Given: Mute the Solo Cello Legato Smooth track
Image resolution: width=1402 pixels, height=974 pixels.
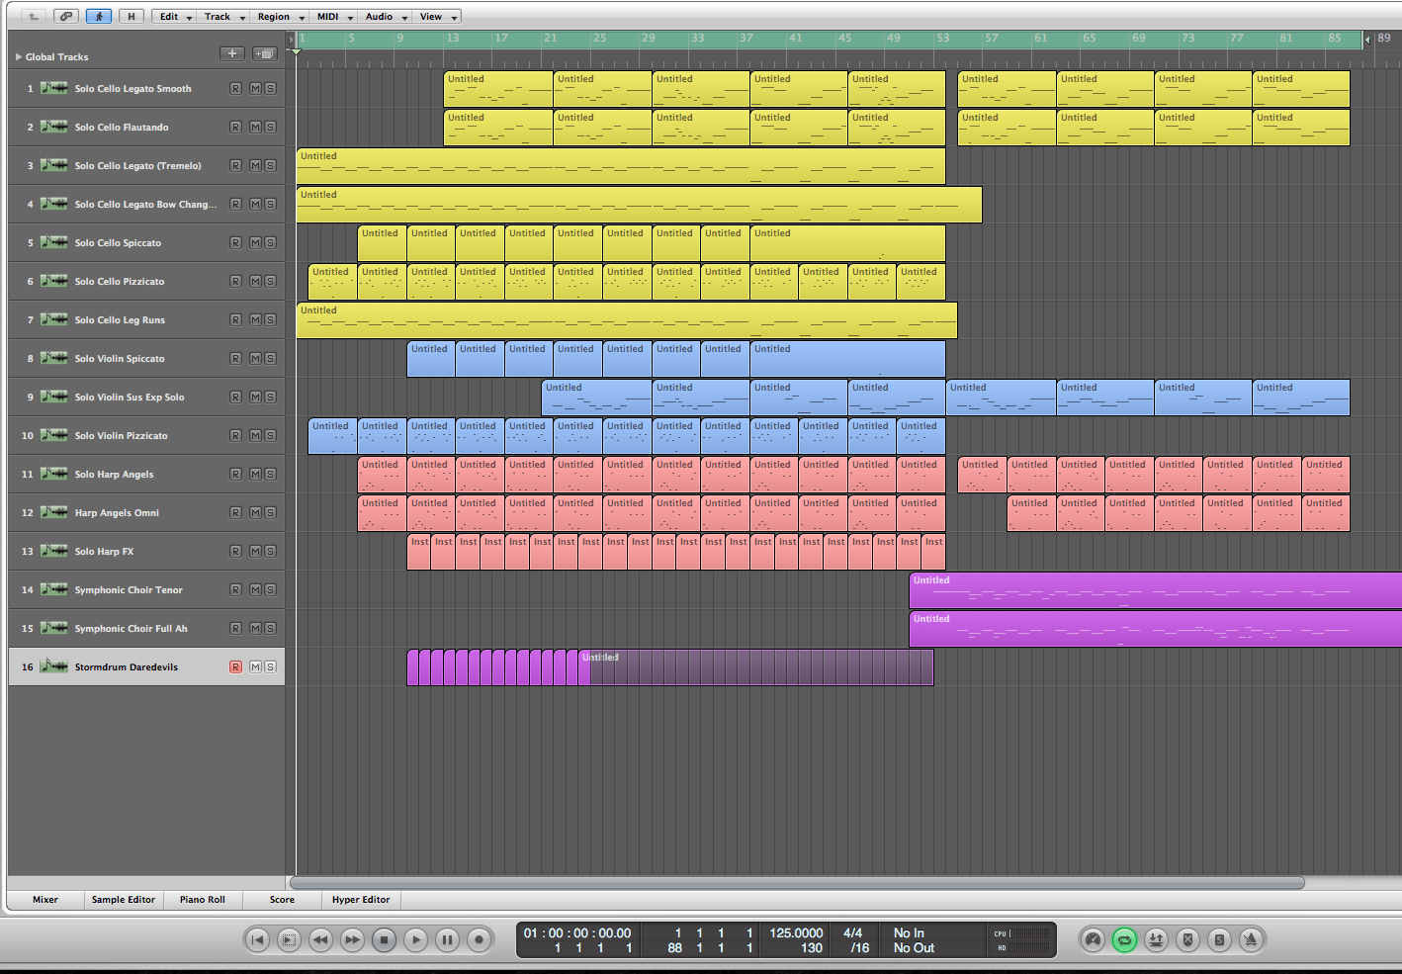Looking at the screenshot, I should coord(255,88).
